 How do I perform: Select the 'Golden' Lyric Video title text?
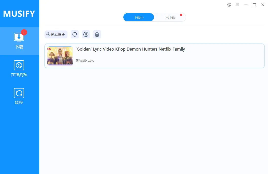tap(130, 49)
